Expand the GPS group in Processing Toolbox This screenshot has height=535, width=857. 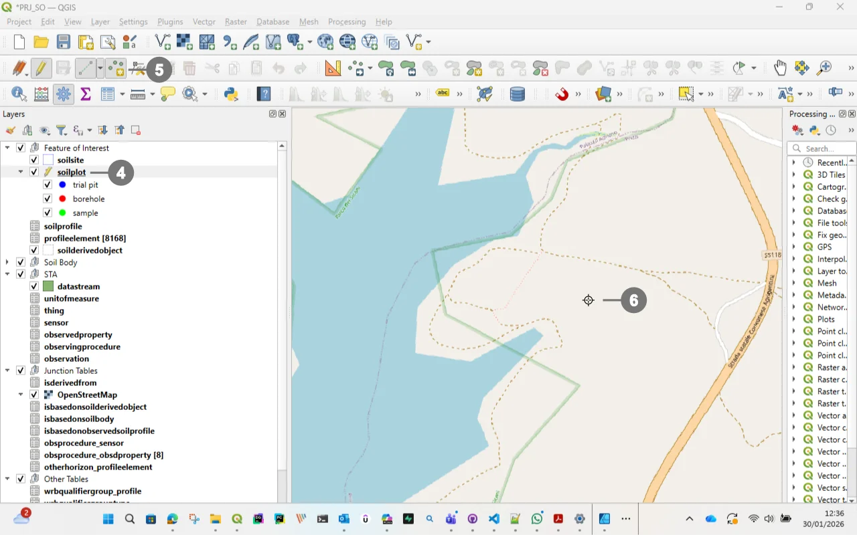pyautogui.click(x=794, y=247)
